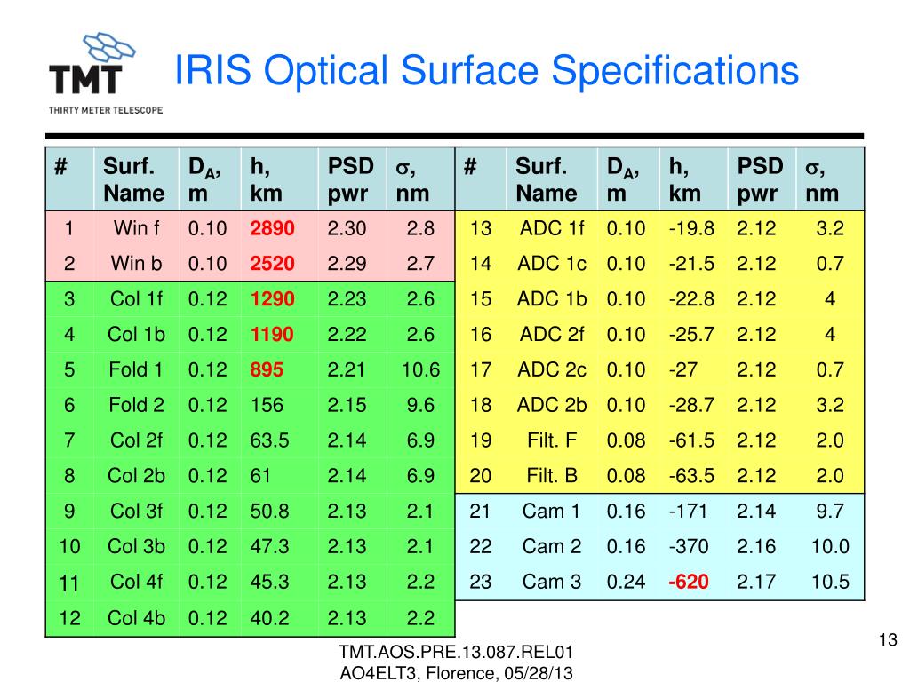Viewport: 910px width, 682px height.
Task: Select the Fold 1 row name cell
Action: point(136,369)
